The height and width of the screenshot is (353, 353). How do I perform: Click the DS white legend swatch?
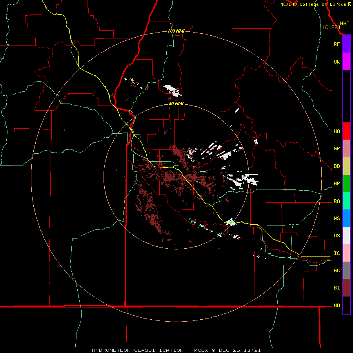(x=346, y=235)
